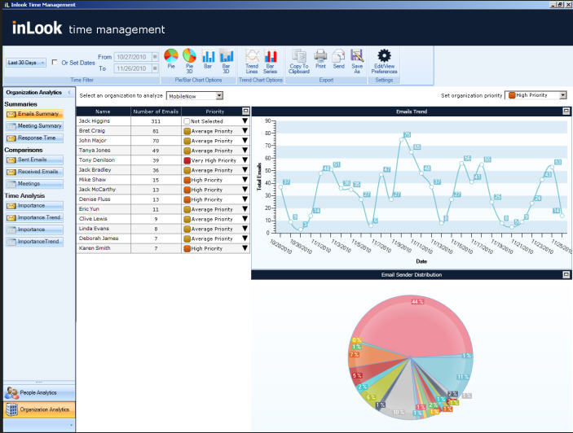Click the To date field
573x433 pixels.
133,68
